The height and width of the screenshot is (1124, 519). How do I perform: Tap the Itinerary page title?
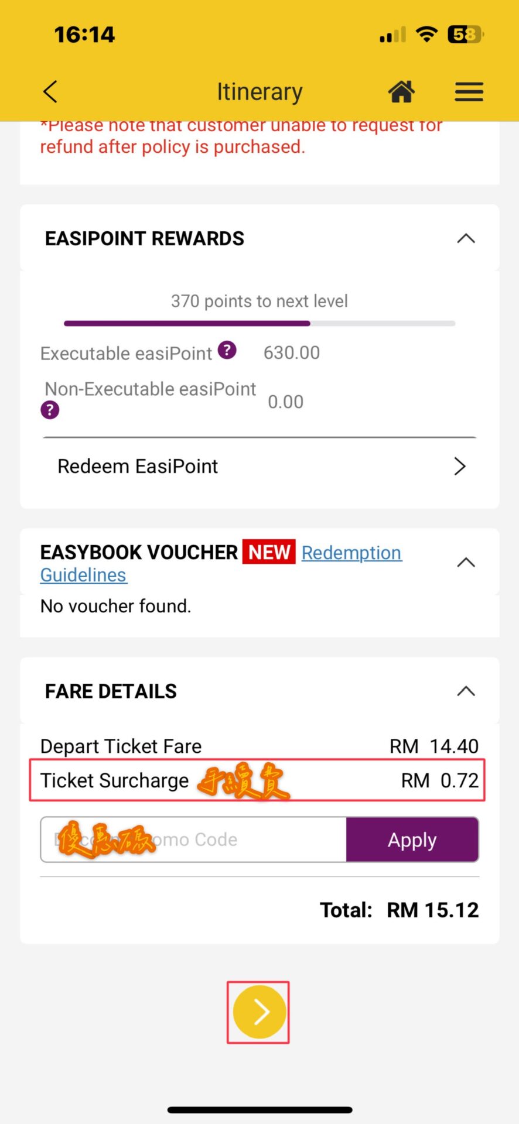(x=259, y=92)
